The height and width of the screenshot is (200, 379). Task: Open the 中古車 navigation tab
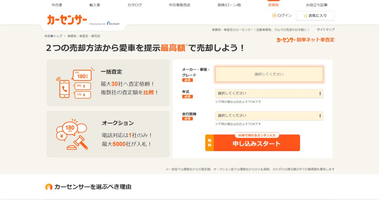(57, 5)
